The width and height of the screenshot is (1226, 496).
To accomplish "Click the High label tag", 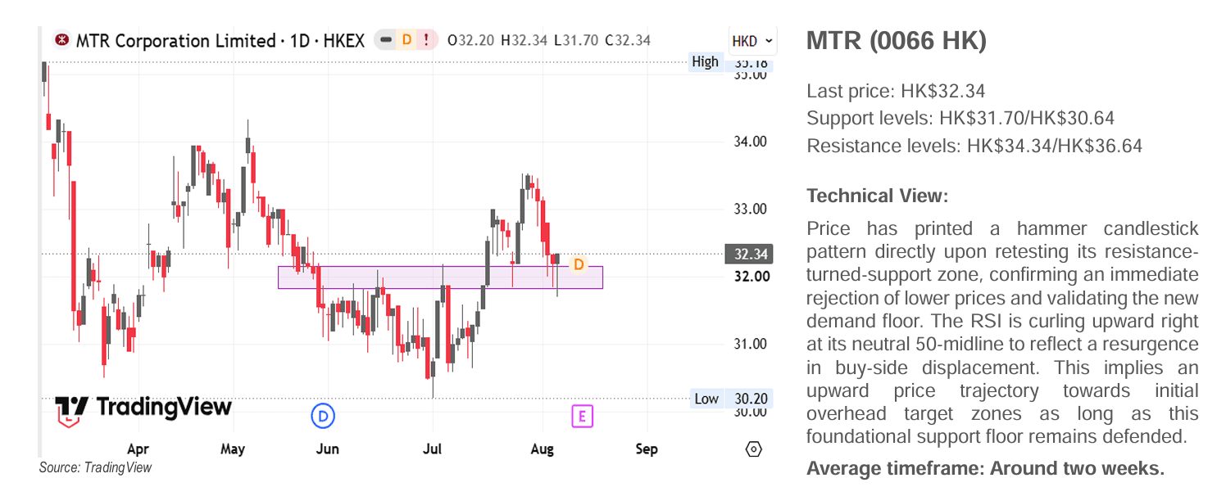I will click(705, 61).
